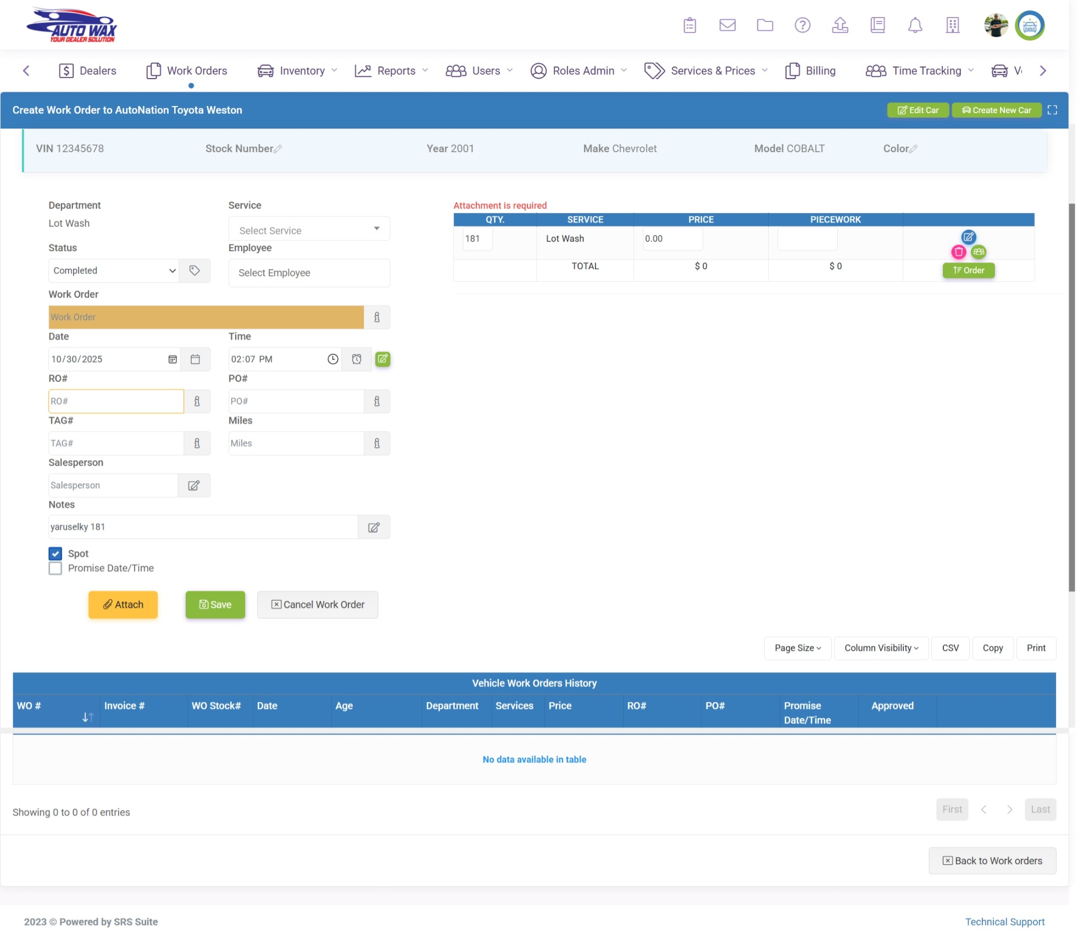This screenshot has height=938, width=1078.
Task: Expand the Completed status dropdown
Action: 113,271
